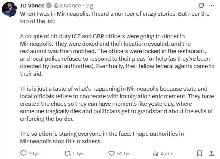Click the '52 tys.' likes count
The height and width of the screenshot is (159, 220).
click(x=124, y=153)
